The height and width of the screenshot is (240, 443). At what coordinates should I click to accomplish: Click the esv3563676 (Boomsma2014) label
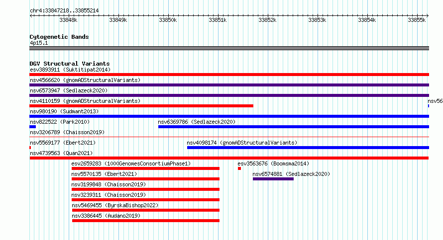[x=273, y=163]
